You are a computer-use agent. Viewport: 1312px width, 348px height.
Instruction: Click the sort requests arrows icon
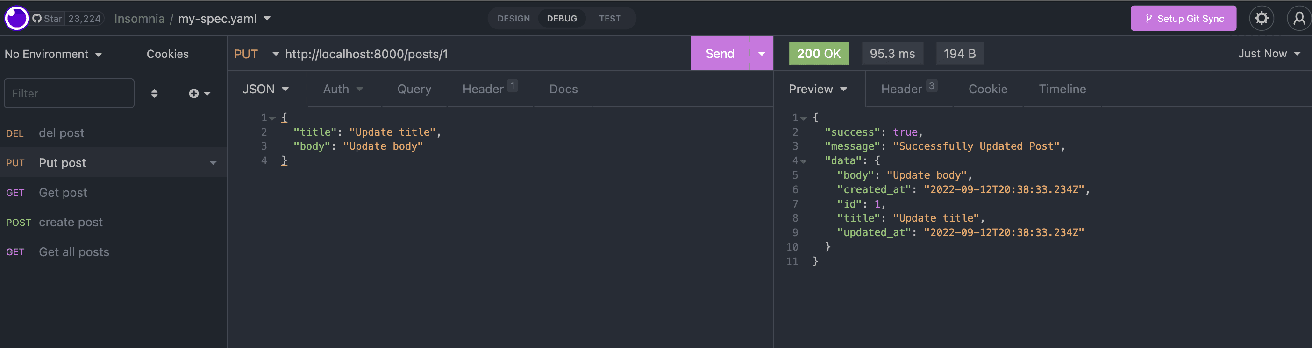click(x=154, y=94)
